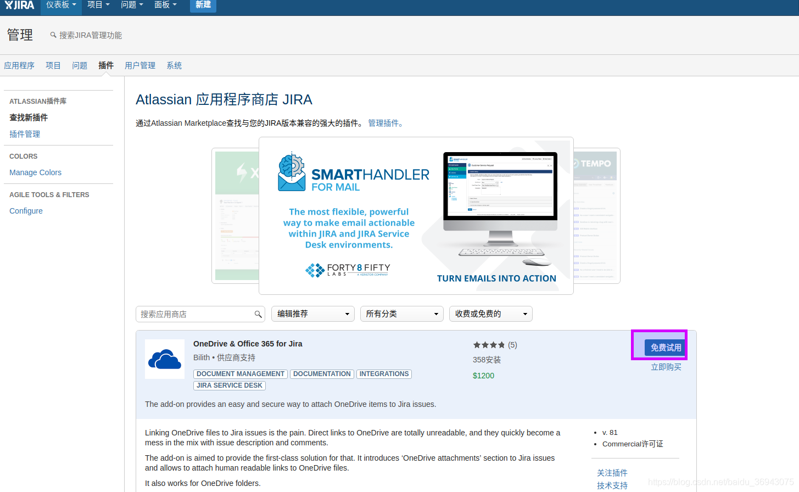Click the marketplace search magnifier icon
799x492 pixels.
coord(258,314)
